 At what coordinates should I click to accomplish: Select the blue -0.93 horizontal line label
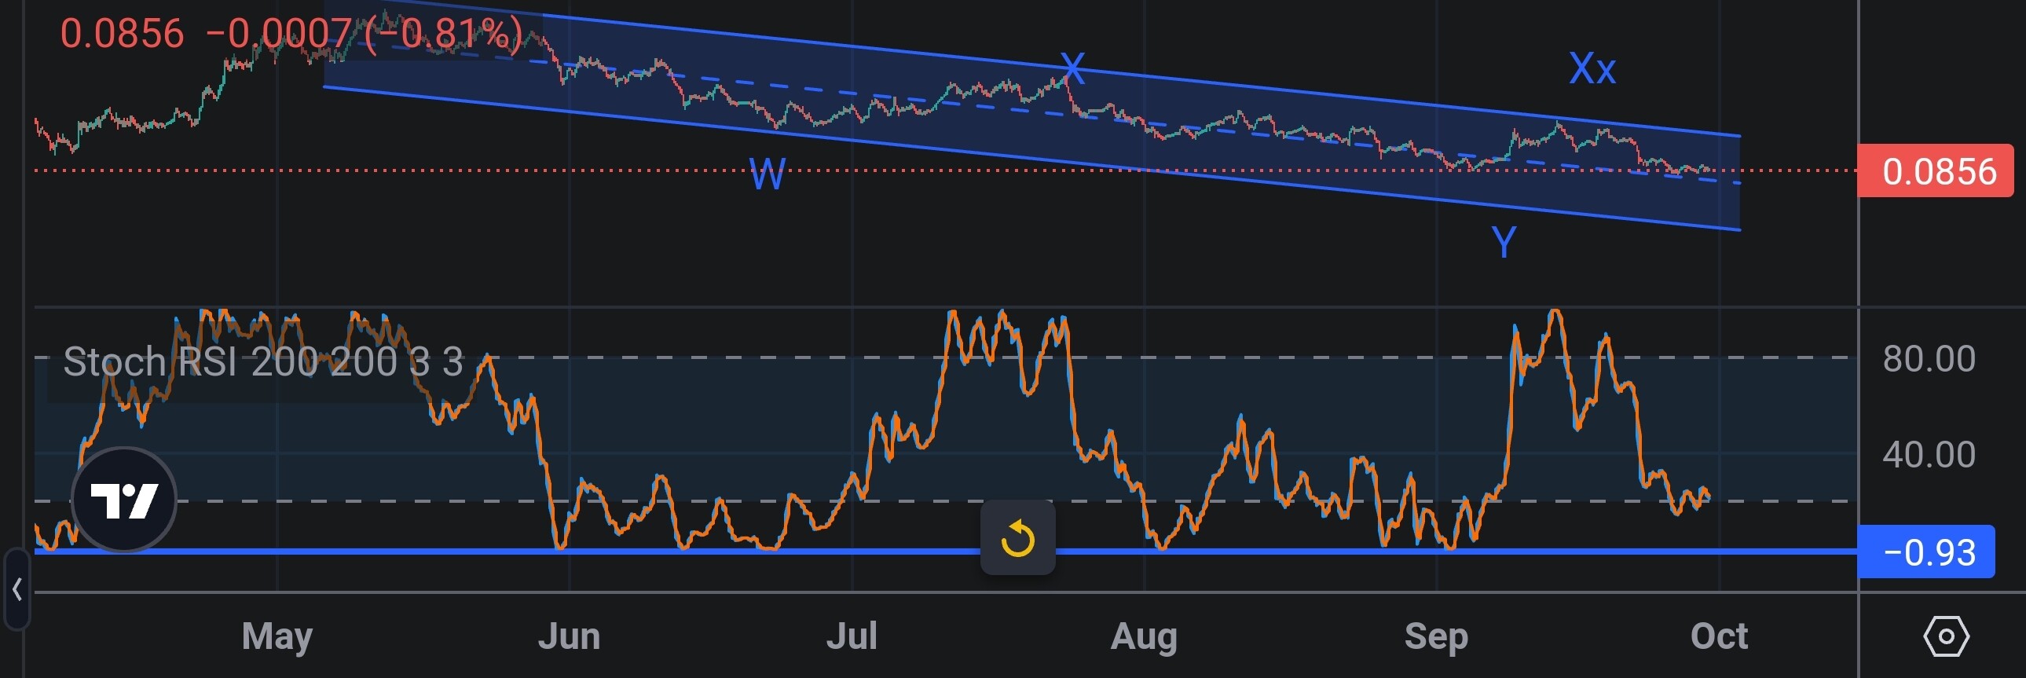[x=1927, y=552]
